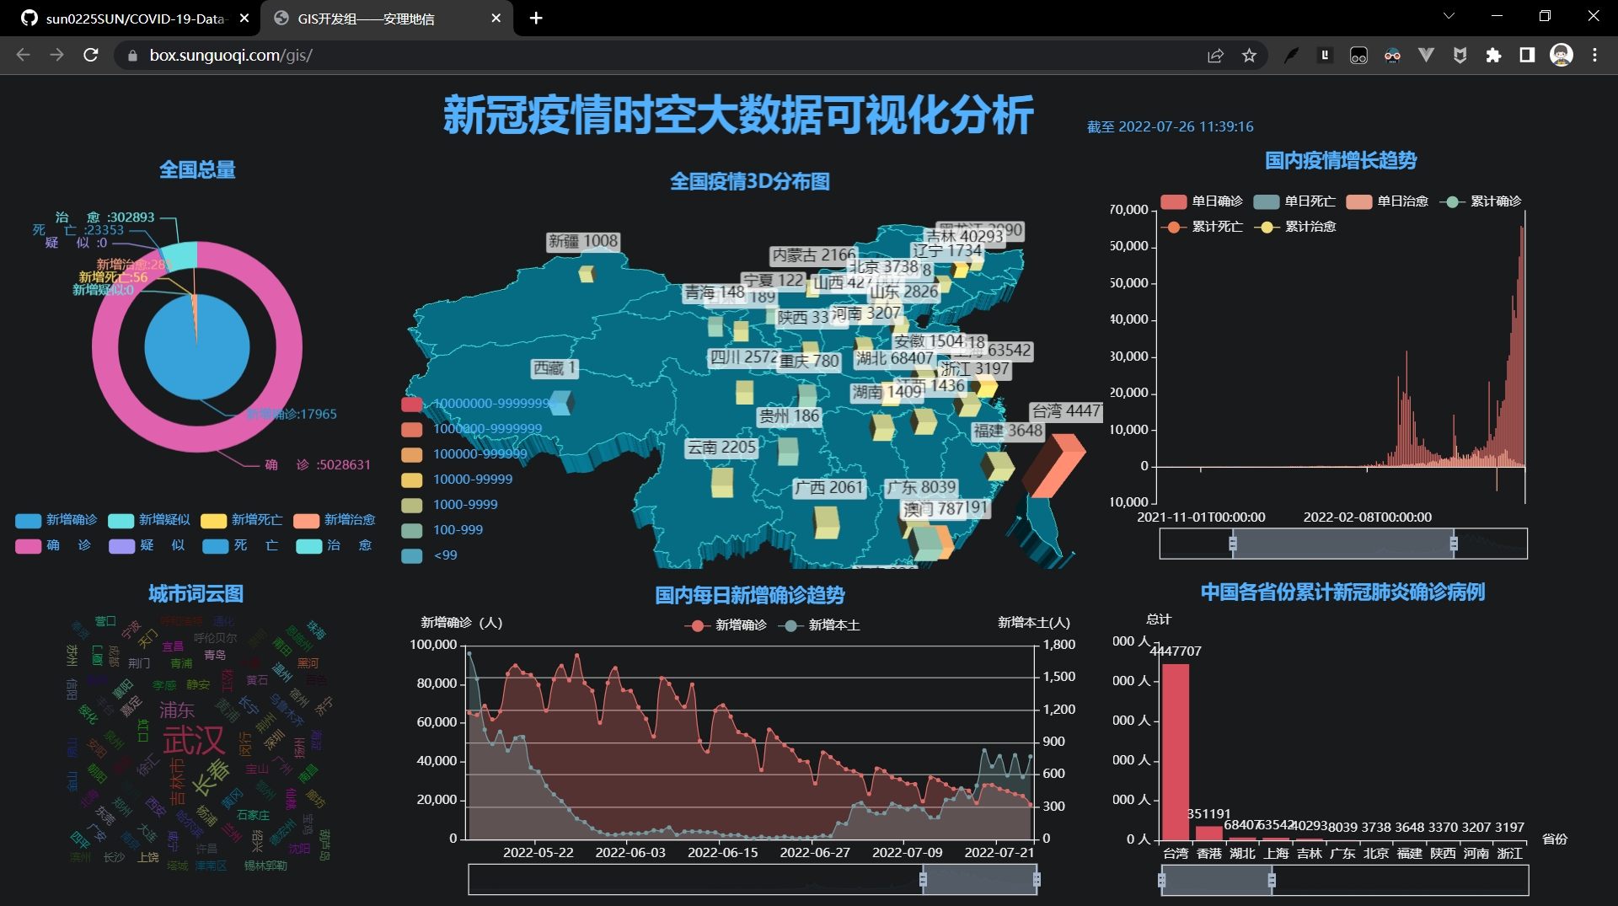Click the 10000-99999 color swatch in the map legend
This screenshot has width=1618, height=906.
coord(412,480)
